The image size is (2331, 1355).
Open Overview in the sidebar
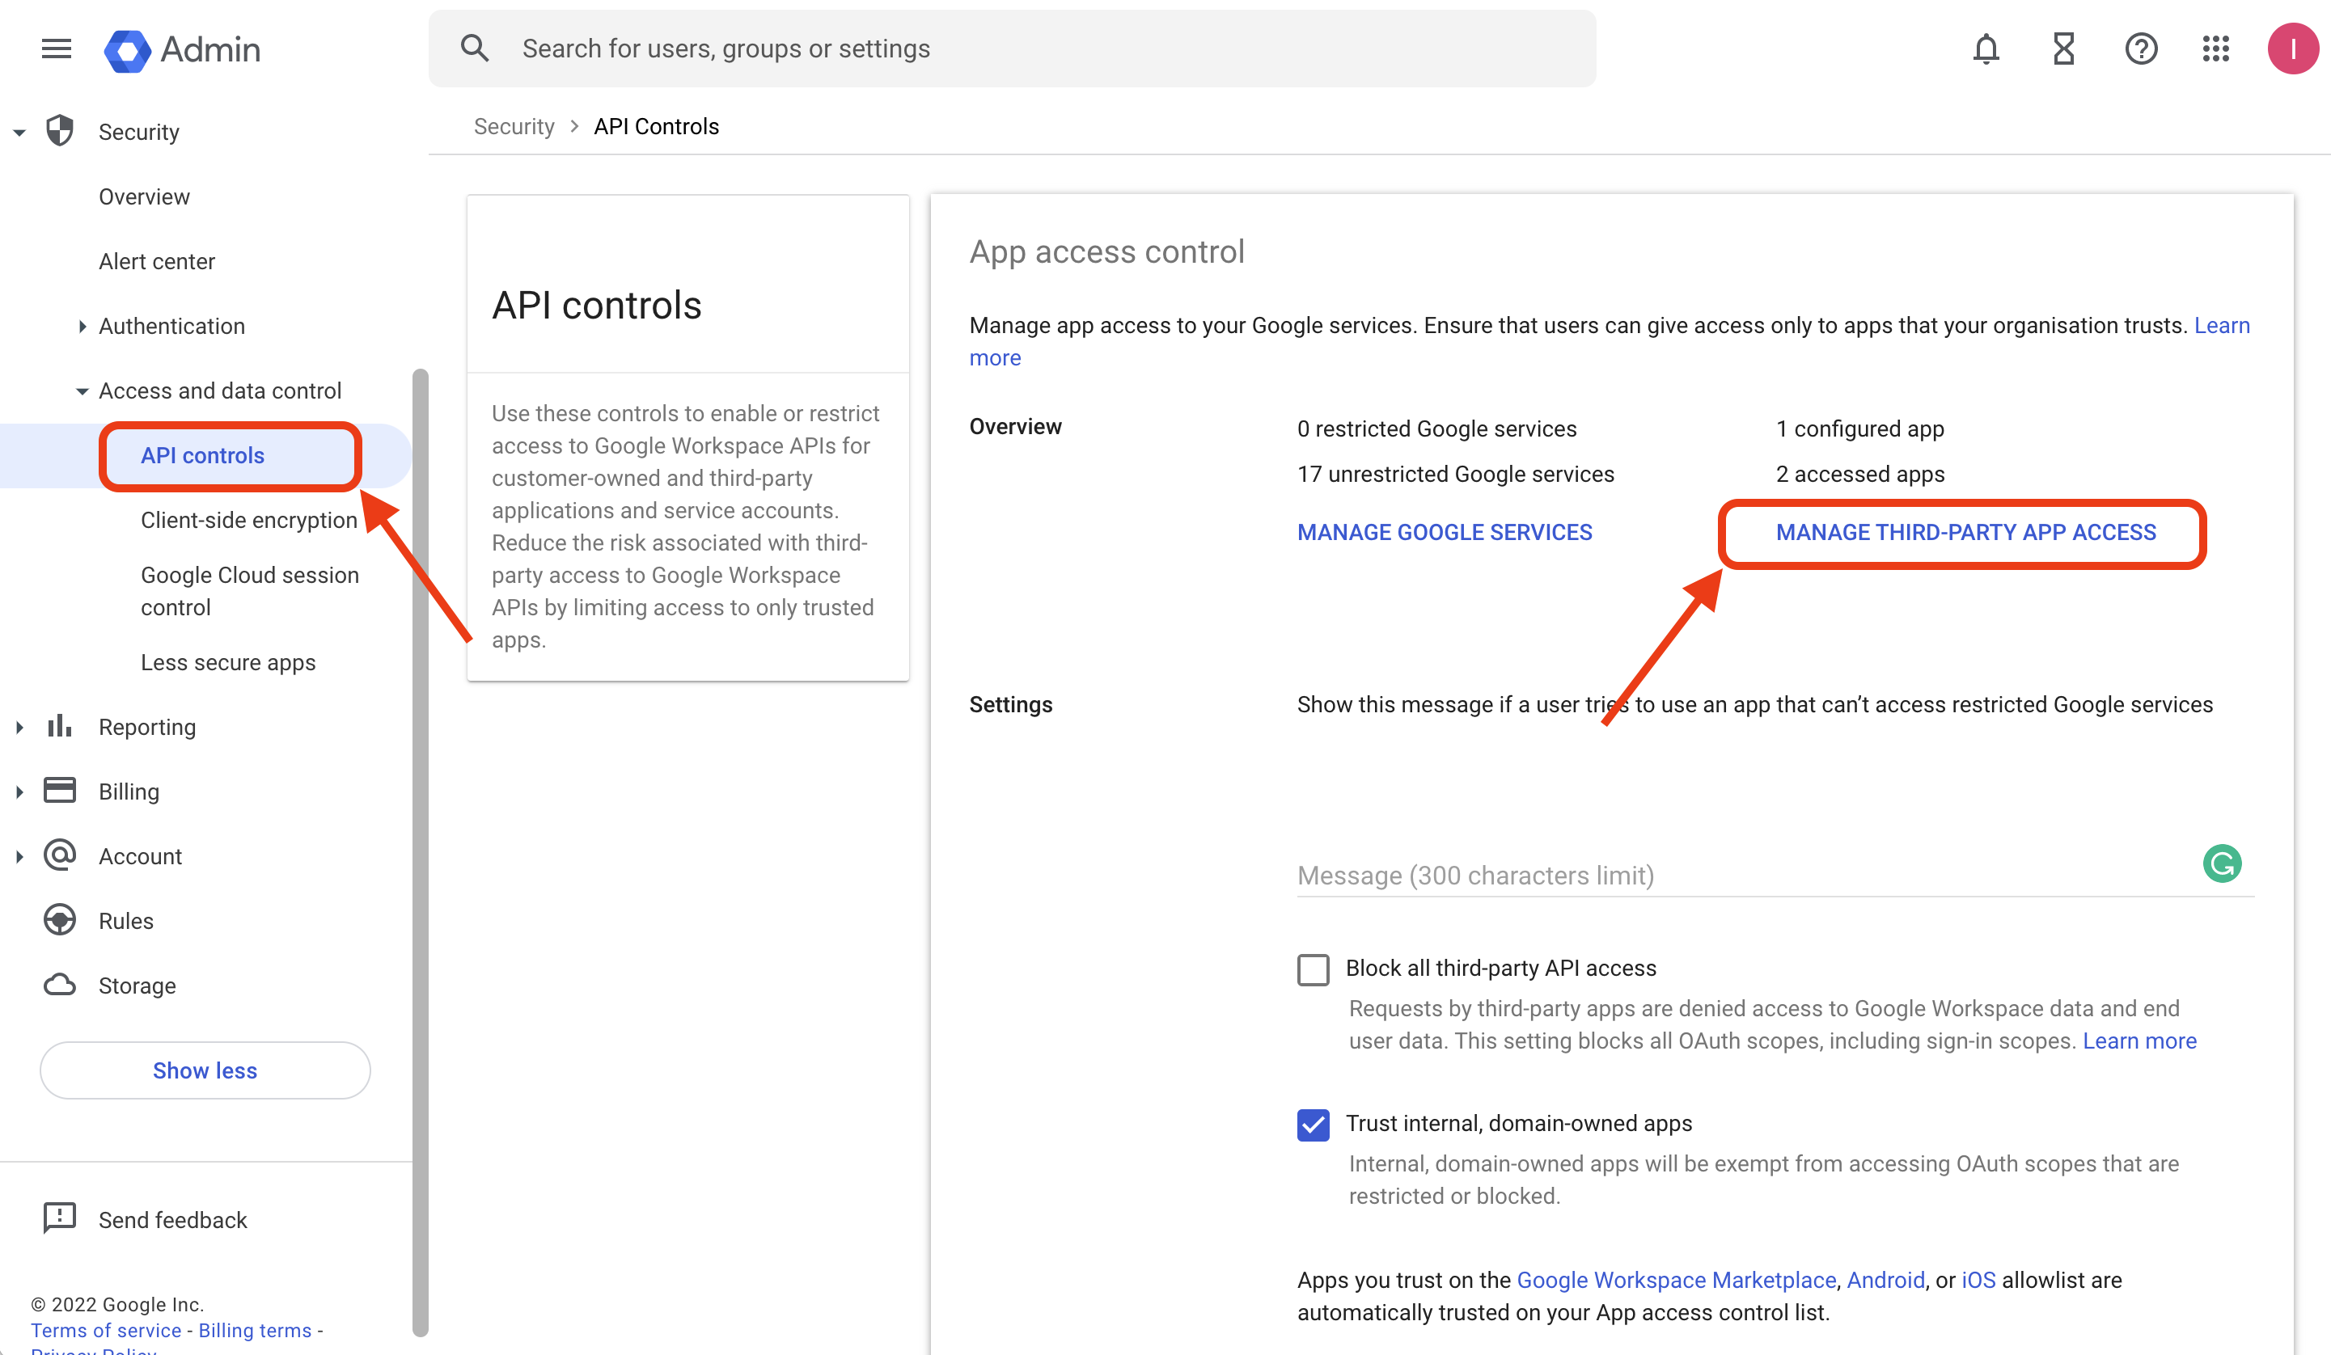pos(144,196)
